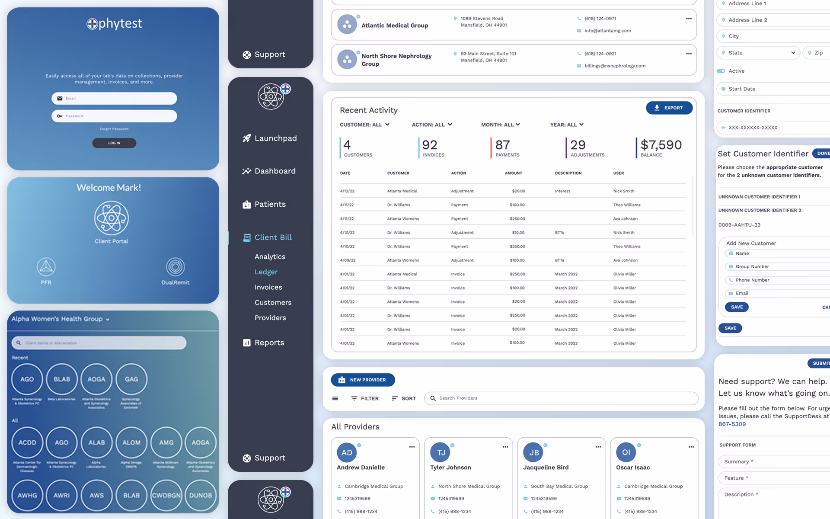Open the Analytics submenu item

(x=270, y=256)
